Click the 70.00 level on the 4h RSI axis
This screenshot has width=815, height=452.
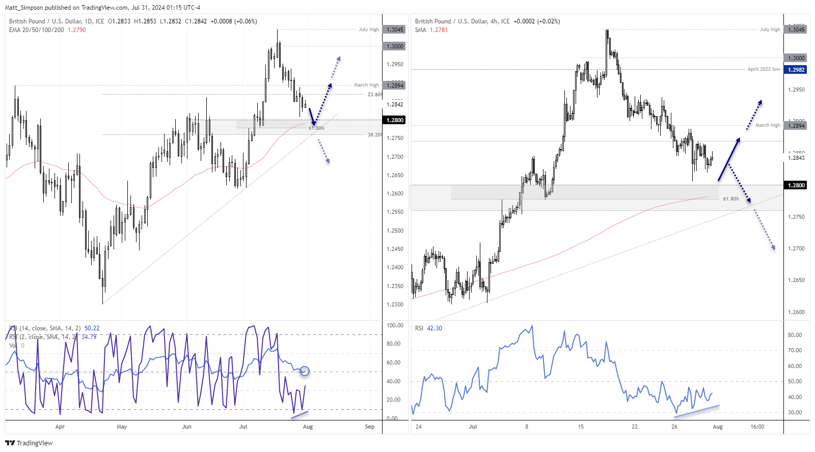point(795,350)
